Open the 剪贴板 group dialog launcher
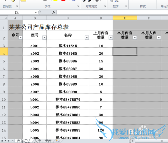Image resolution: width=168 pixels, height=143 pixels. [17, 6]
